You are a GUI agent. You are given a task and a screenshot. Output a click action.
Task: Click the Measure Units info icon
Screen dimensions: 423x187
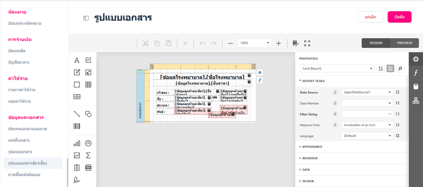click(x=335, y=125)
